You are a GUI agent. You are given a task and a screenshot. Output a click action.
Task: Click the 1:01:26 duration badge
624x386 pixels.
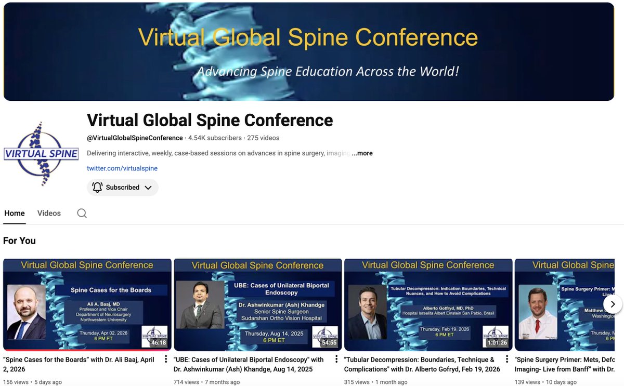point(497,343)
